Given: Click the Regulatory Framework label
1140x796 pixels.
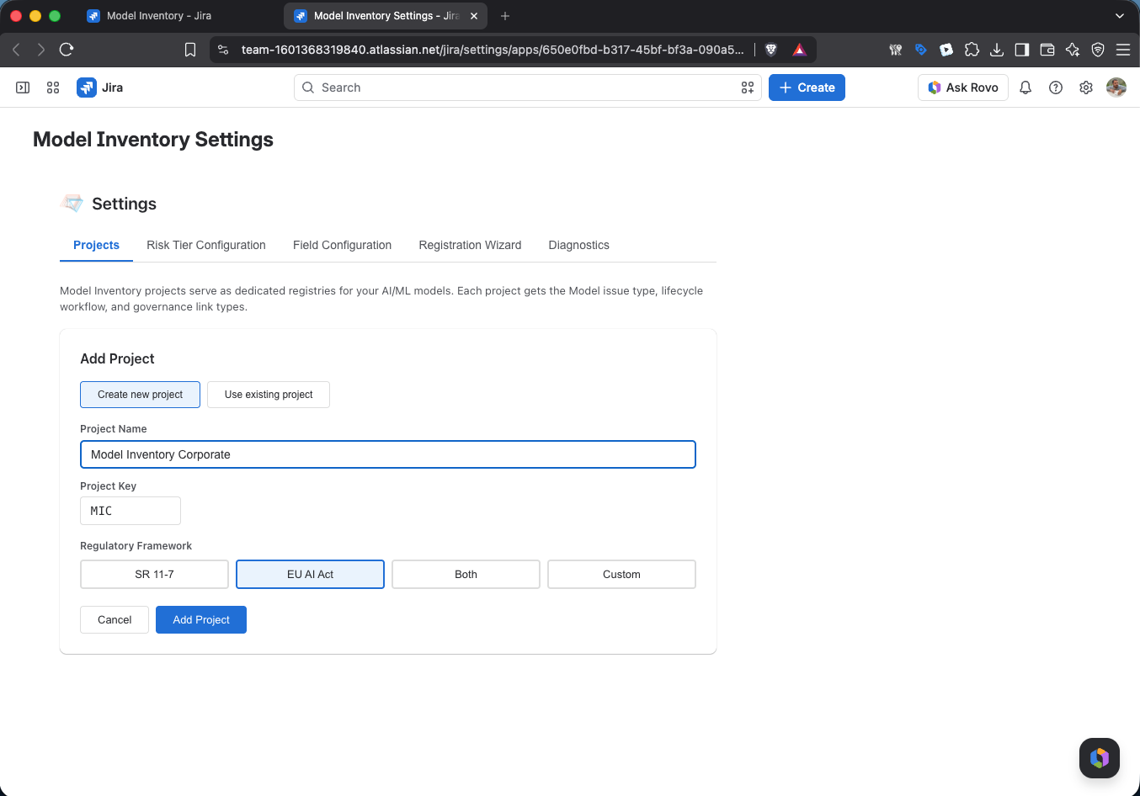Looking at the screenshot, I should tap(136, 546).
